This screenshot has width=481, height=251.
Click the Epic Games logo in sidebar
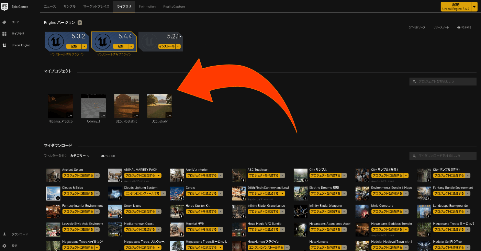[x=4, y=7]
